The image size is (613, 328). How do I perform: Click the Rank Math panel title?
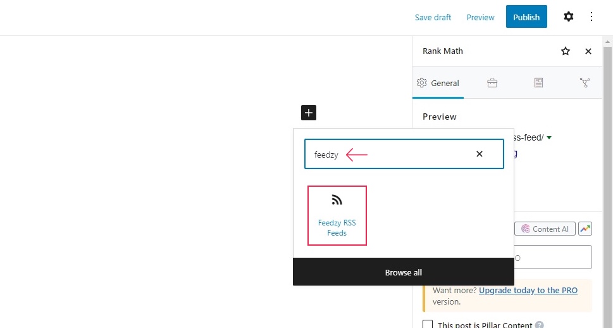click(443, 51)
